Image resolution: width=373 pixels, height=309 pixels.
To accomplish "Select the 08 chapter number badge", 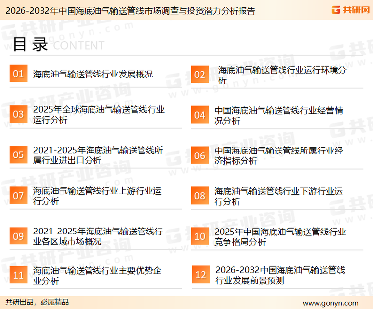I will pyautogui.click(x=200, y=196).
